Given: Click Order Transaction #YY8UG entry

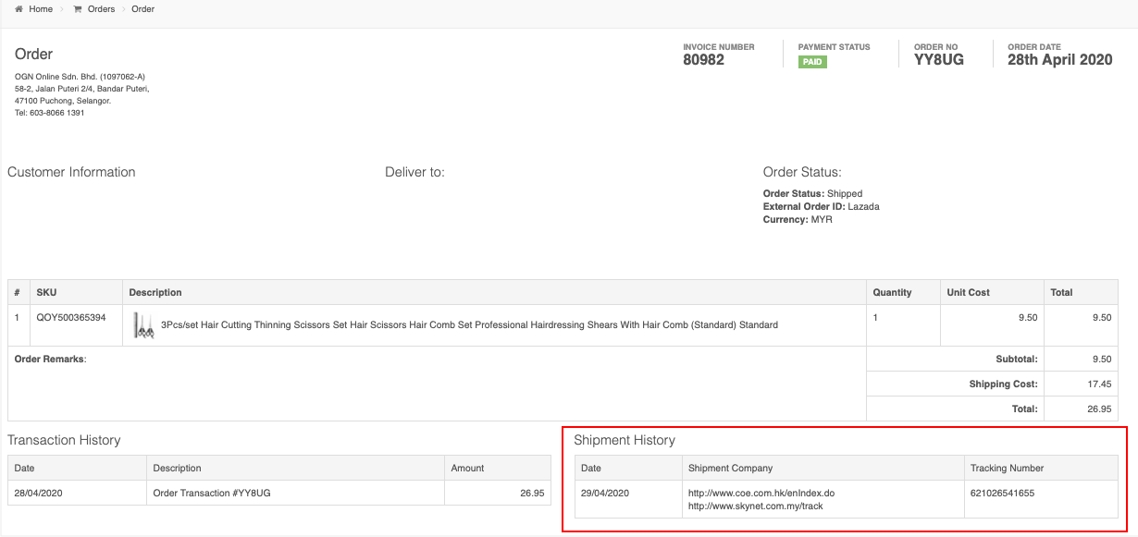Looking at the screenshot, I should pos(212,493).
